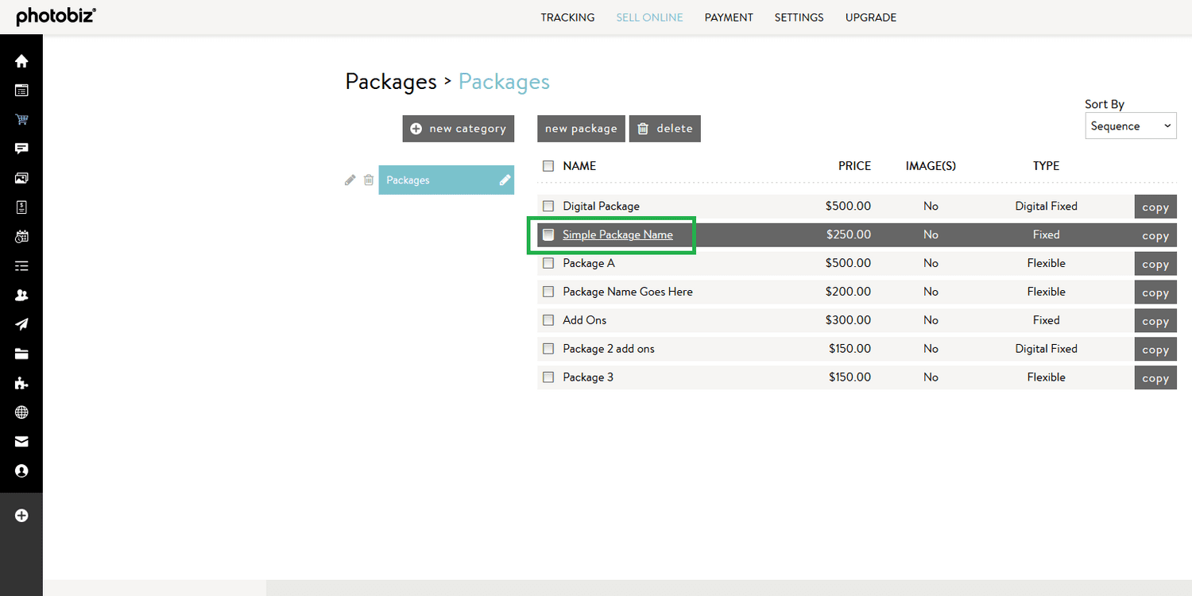Select the Digital Package checkbox
1192x596 pixels.
[x=548, y=206]
